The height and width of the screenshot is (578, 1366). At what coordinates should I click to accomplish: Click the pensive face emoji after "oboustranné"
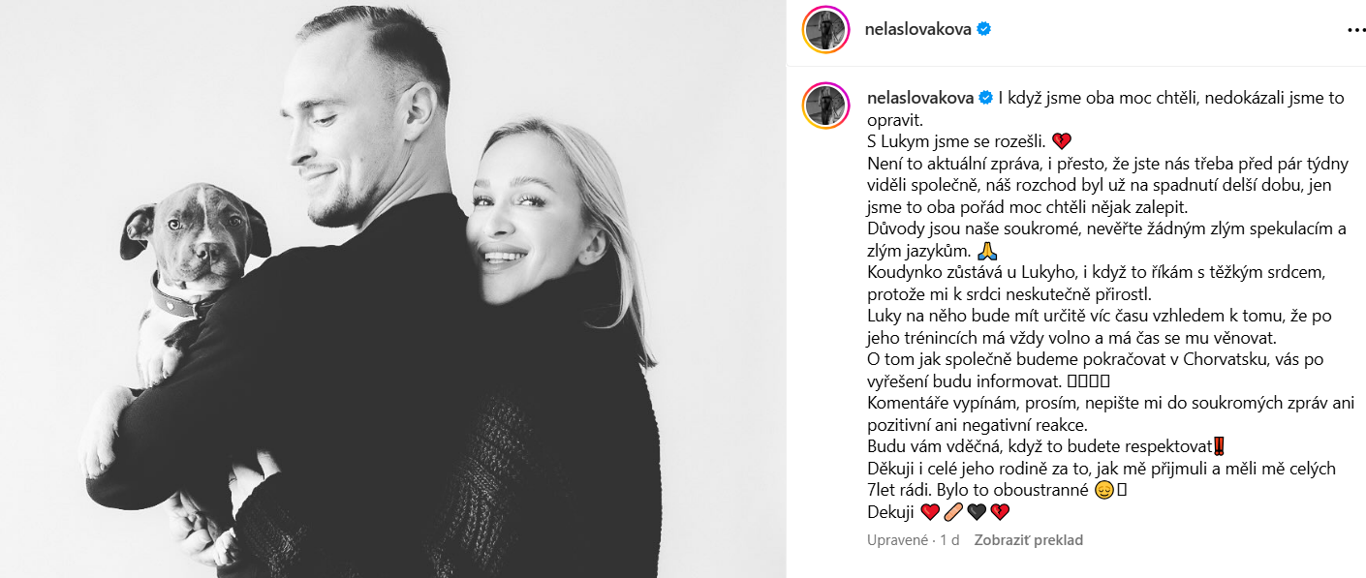point(1103,490)
